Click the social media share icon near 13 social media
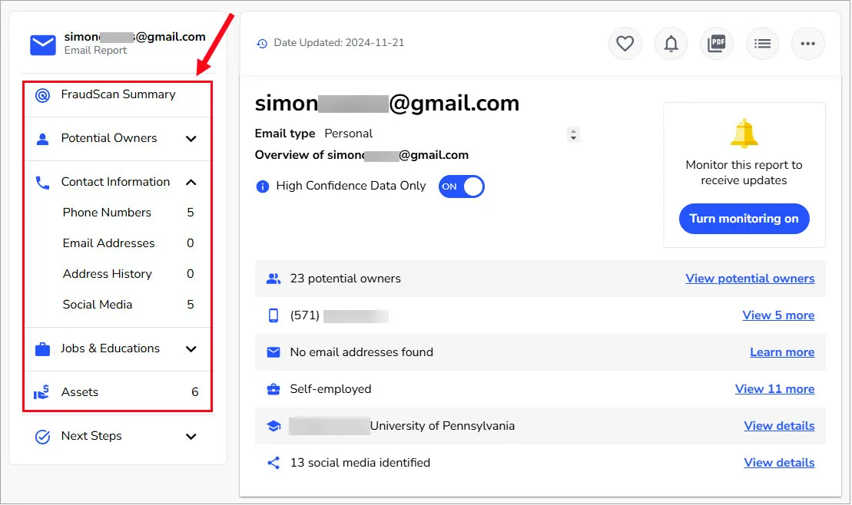 (x=273, y=462)
